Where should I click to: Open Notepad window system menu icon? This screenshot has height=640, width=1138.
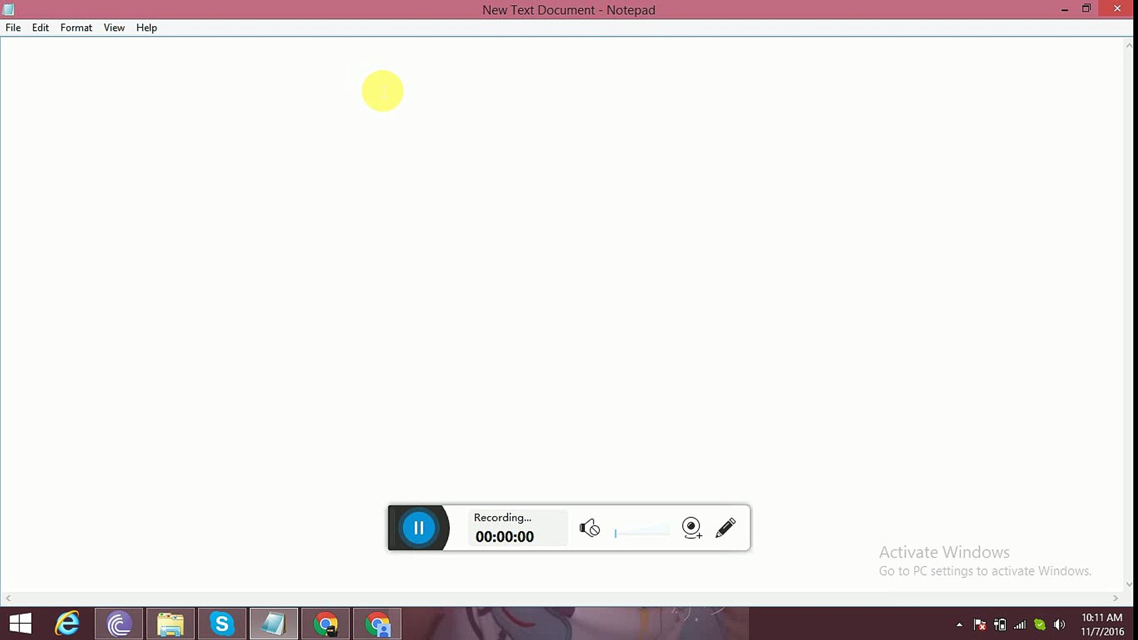pos(8,9)
